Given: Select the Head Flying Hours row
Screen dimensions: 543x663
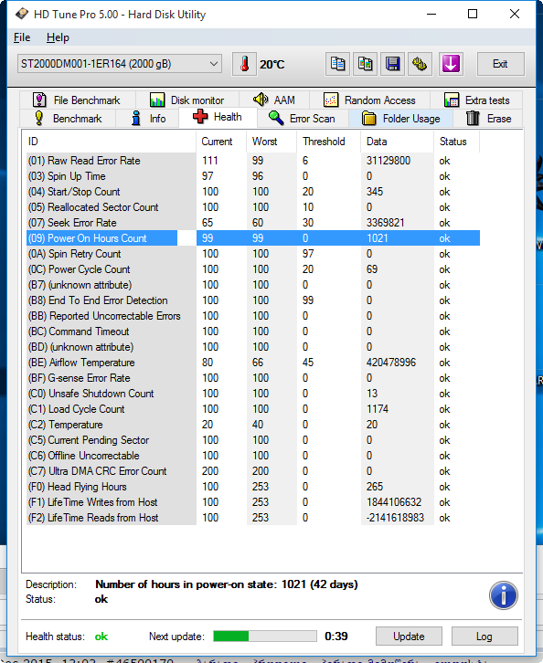Looking at the screenshot, I should point(253,487).
